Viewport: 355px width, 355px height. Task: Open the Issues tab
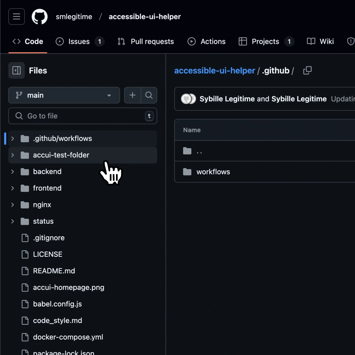[x=80, y=41]
